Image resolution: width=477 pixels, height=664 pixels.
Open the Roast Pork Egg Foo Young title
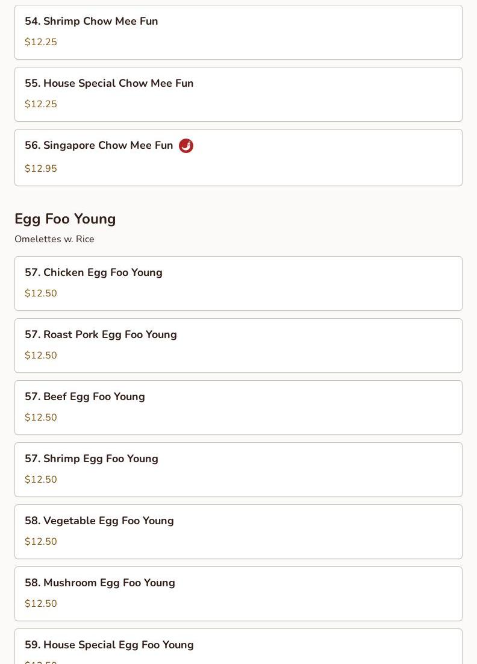tap(101, 334)
